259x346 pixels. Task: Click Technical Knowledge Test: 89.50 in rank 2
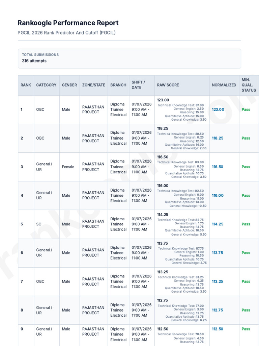(180, 134)
